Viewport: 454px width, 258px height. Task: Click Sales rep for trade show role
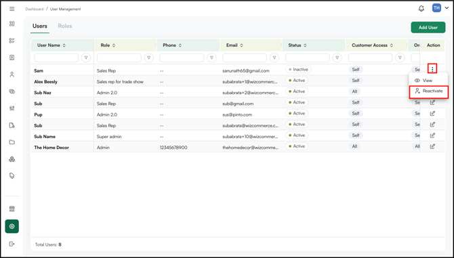pyautogui.click(x=120, y=82)
